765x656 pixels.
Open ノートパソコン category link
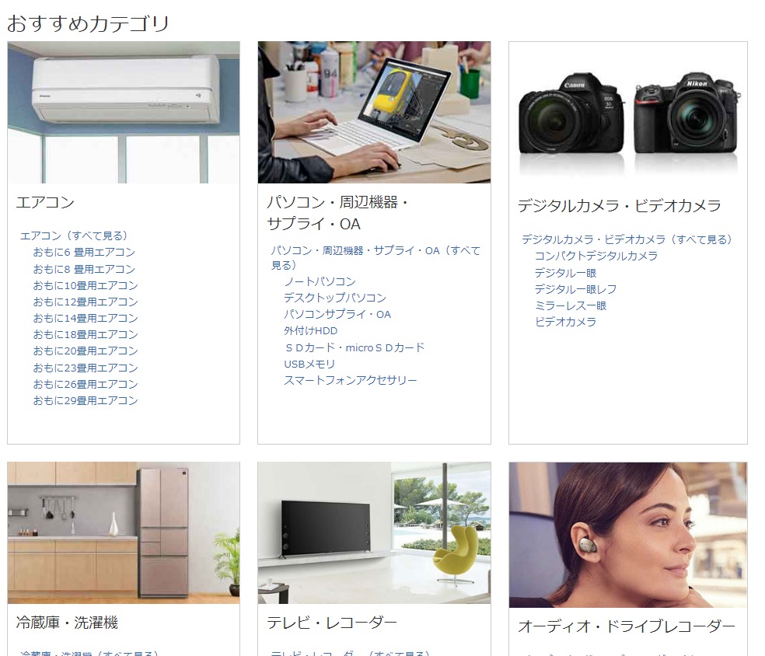pos(320,281)
